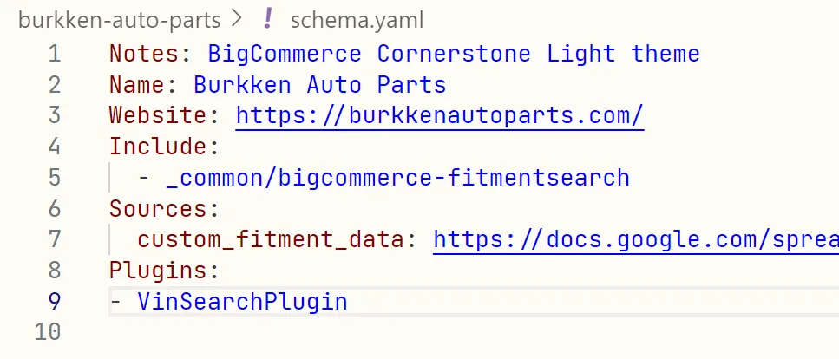Image resolution: width=839 pixels, height=359 pixels.
Task: Click line number 10 on empty line
Action: coord(49,332)
